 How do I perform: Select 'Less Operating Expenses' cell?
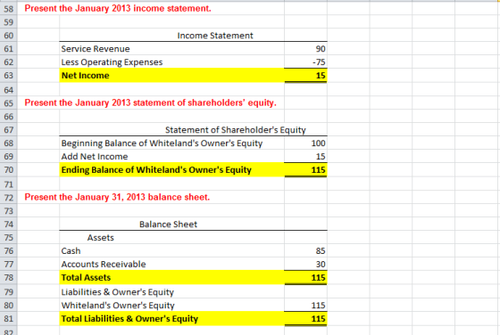point(171,62)
